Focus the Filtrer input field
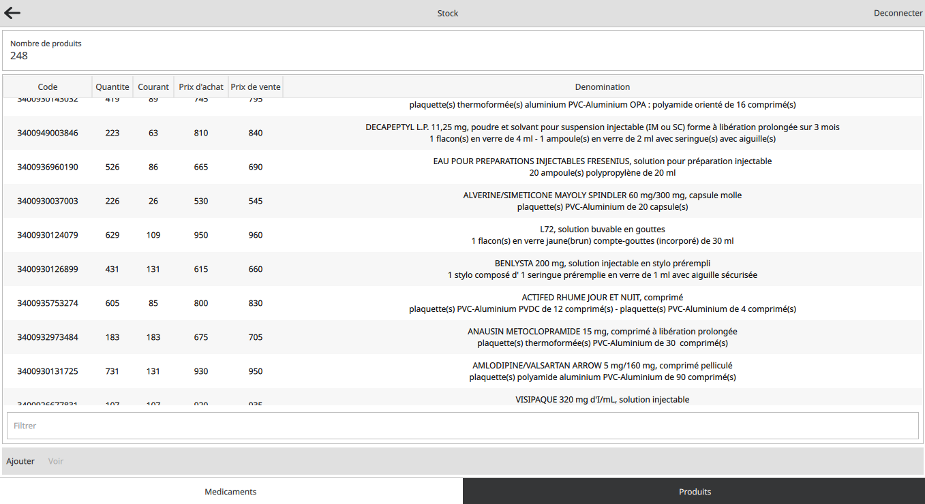This screenshot has width=925, height=504. tap(462, 426)
